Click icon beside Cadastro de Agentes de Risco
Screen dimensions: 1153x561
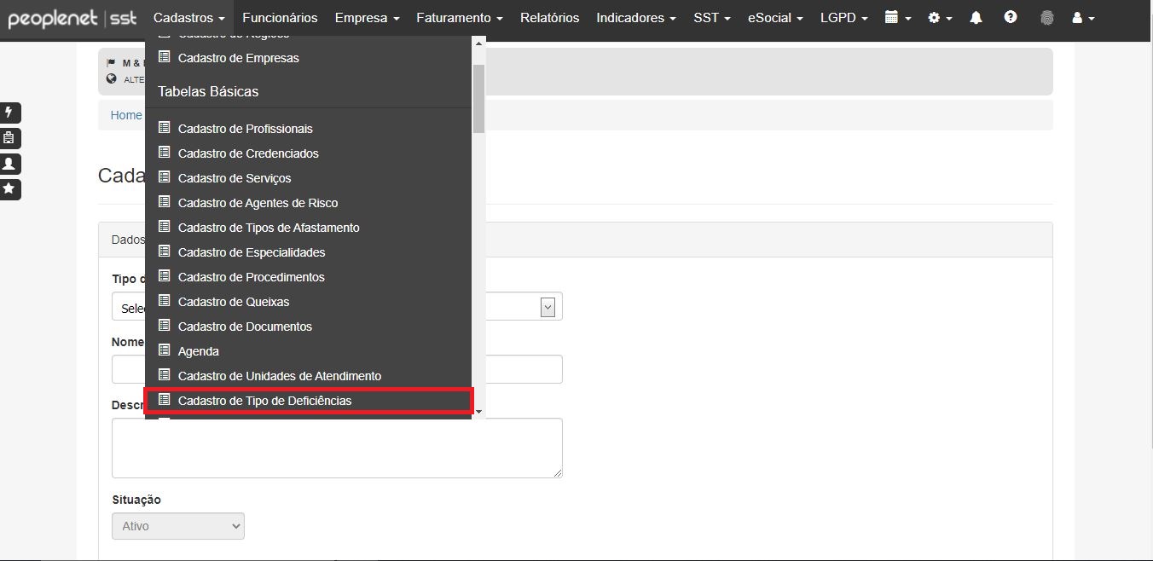(165, 202)
